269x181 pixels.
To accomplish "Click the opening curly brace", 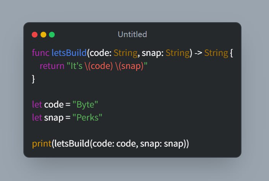I will 231,53.
